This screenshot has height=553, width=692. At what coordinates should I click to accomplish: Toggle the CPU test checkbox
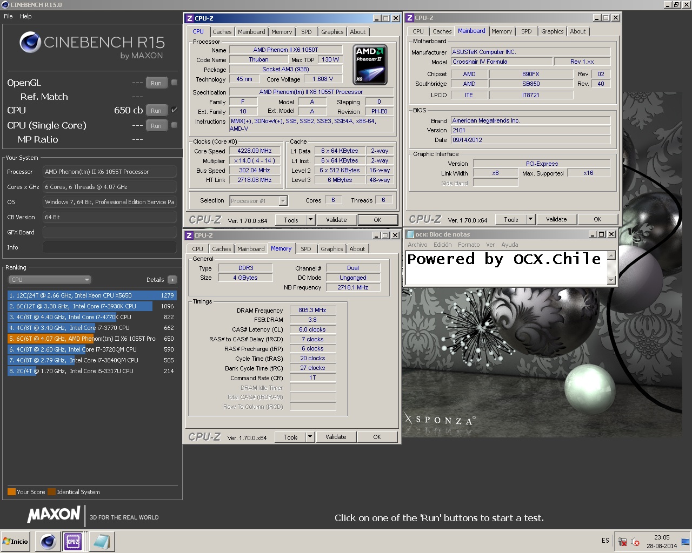pos(174,110)
